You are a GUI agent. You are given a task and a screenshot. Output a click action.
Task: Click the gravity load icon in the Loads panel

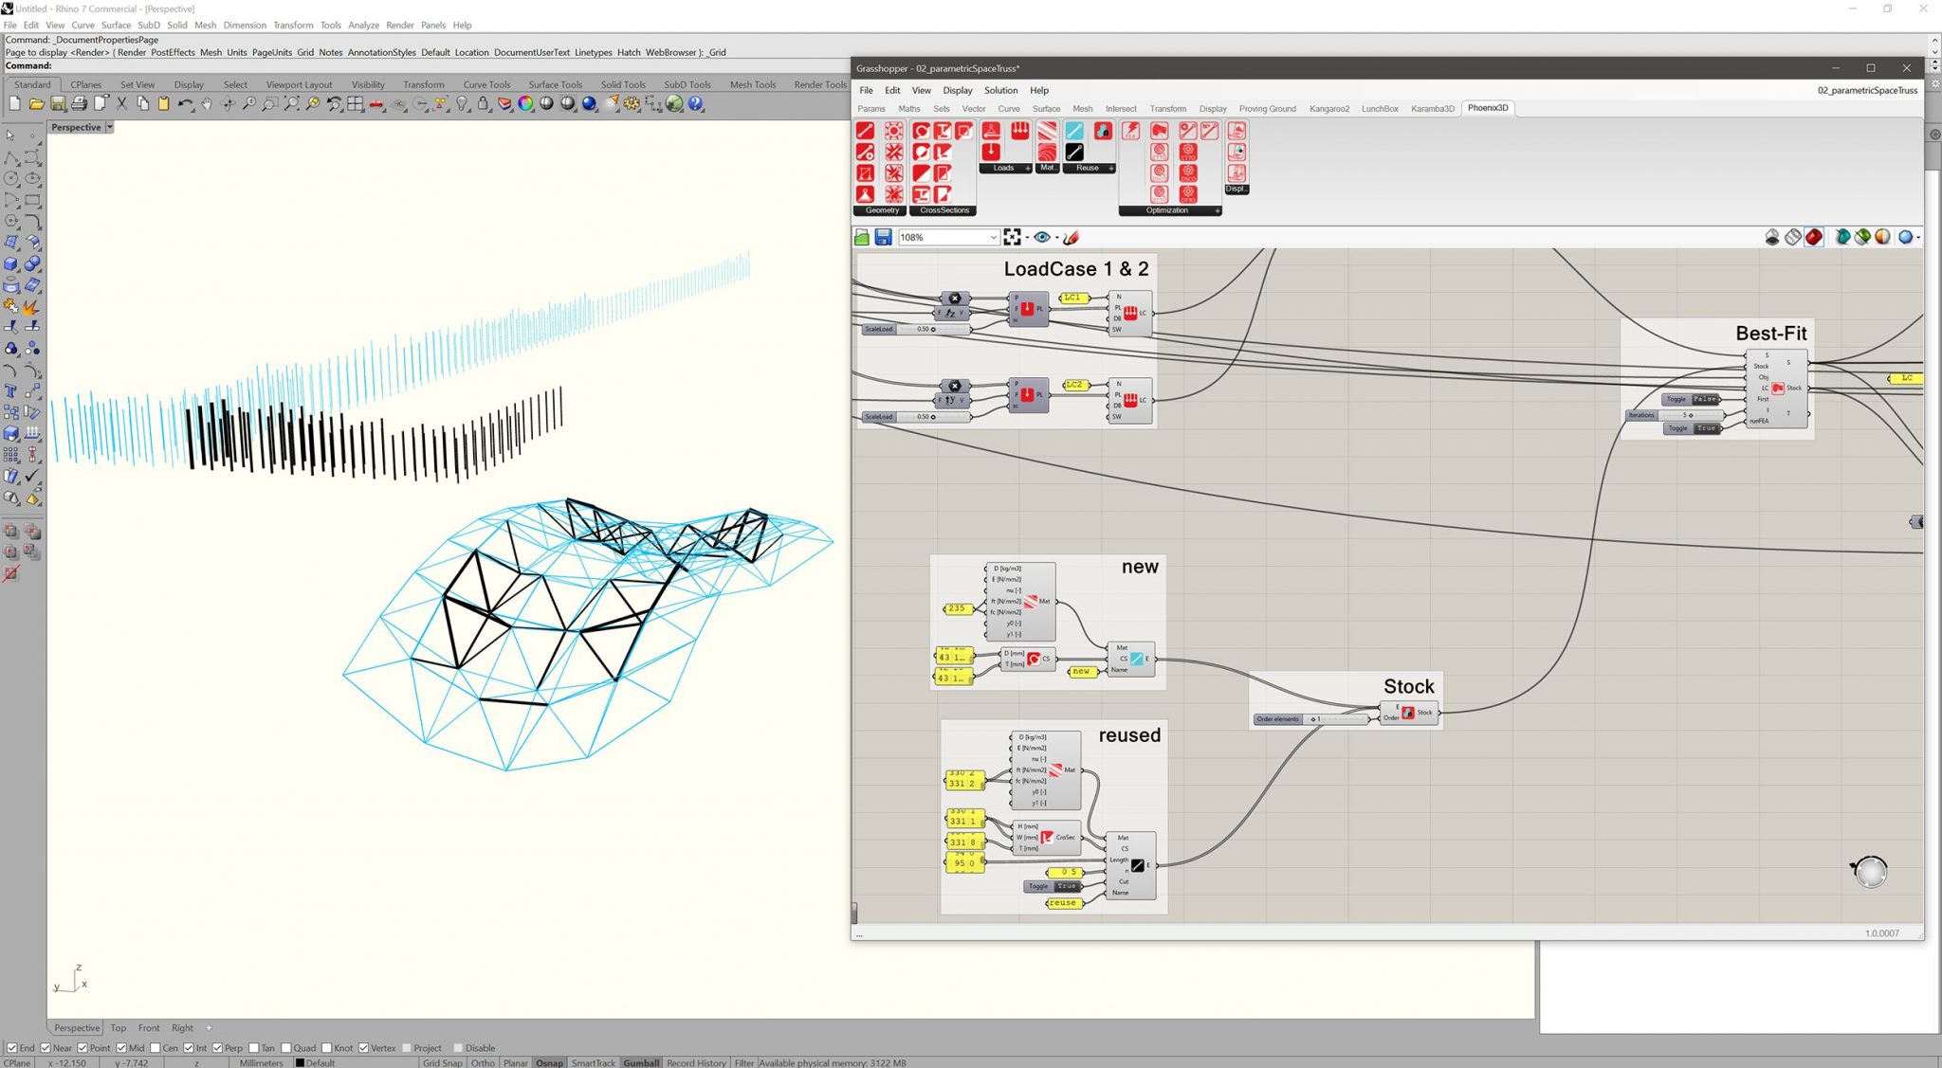click(x=991, y=151)
